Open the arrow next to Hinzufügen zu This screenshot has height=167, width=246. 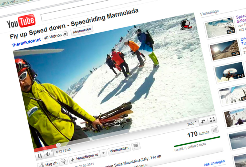tap(103, 153)
